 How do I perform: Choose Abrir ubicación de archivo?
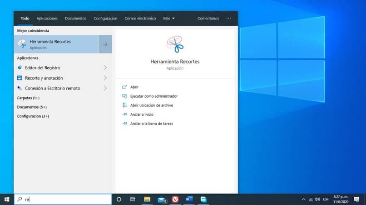(x=152, y=105)
